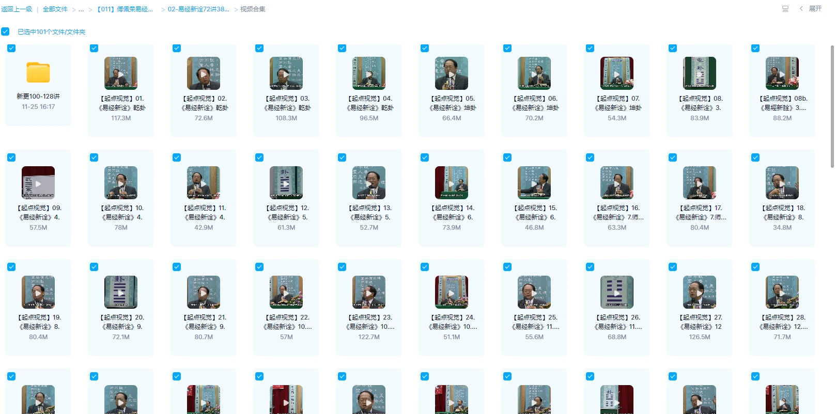The height and width of the screenshot is (414, 836).
Task: Play video thumbnail 19.
Action: [x=38, y=292]
